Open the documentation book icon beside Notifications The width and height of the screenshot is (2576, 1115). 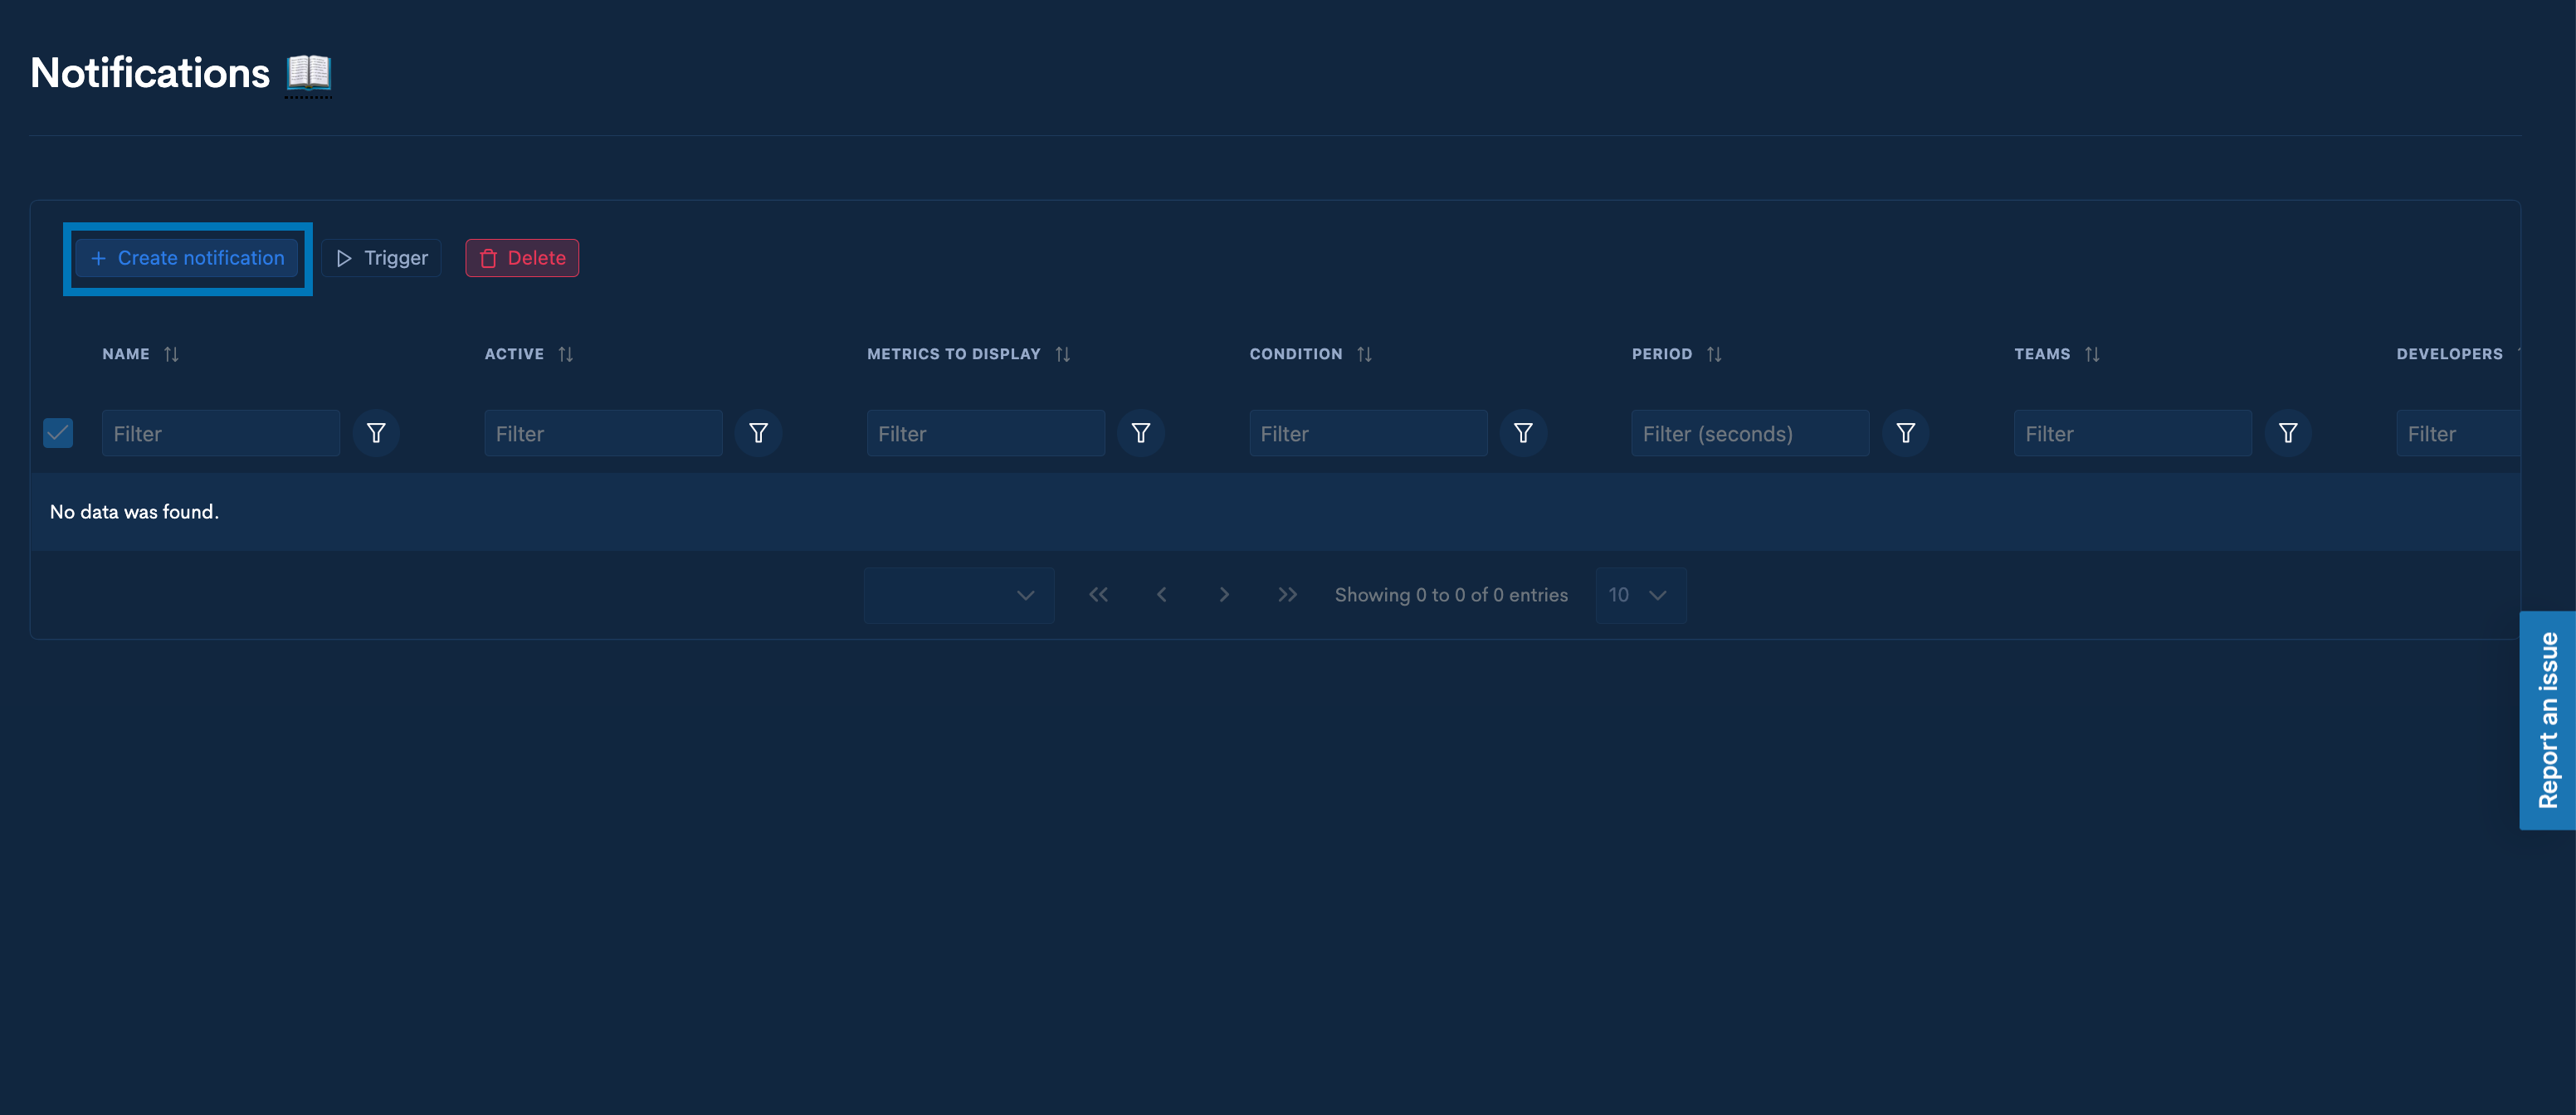[308, 73]
